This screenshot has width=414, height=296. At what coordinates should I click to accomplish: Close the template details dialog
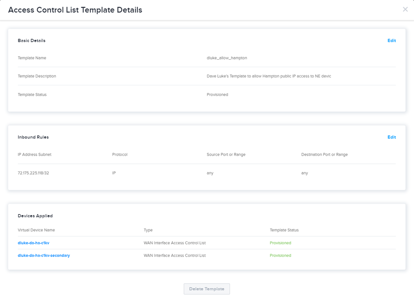(405, 10)
